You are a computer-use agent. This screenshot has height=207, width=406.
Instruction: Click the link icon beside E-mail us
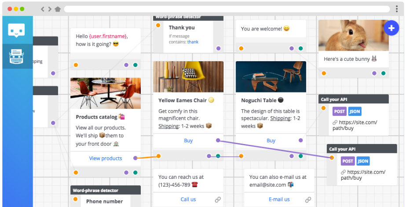point(308,200)
